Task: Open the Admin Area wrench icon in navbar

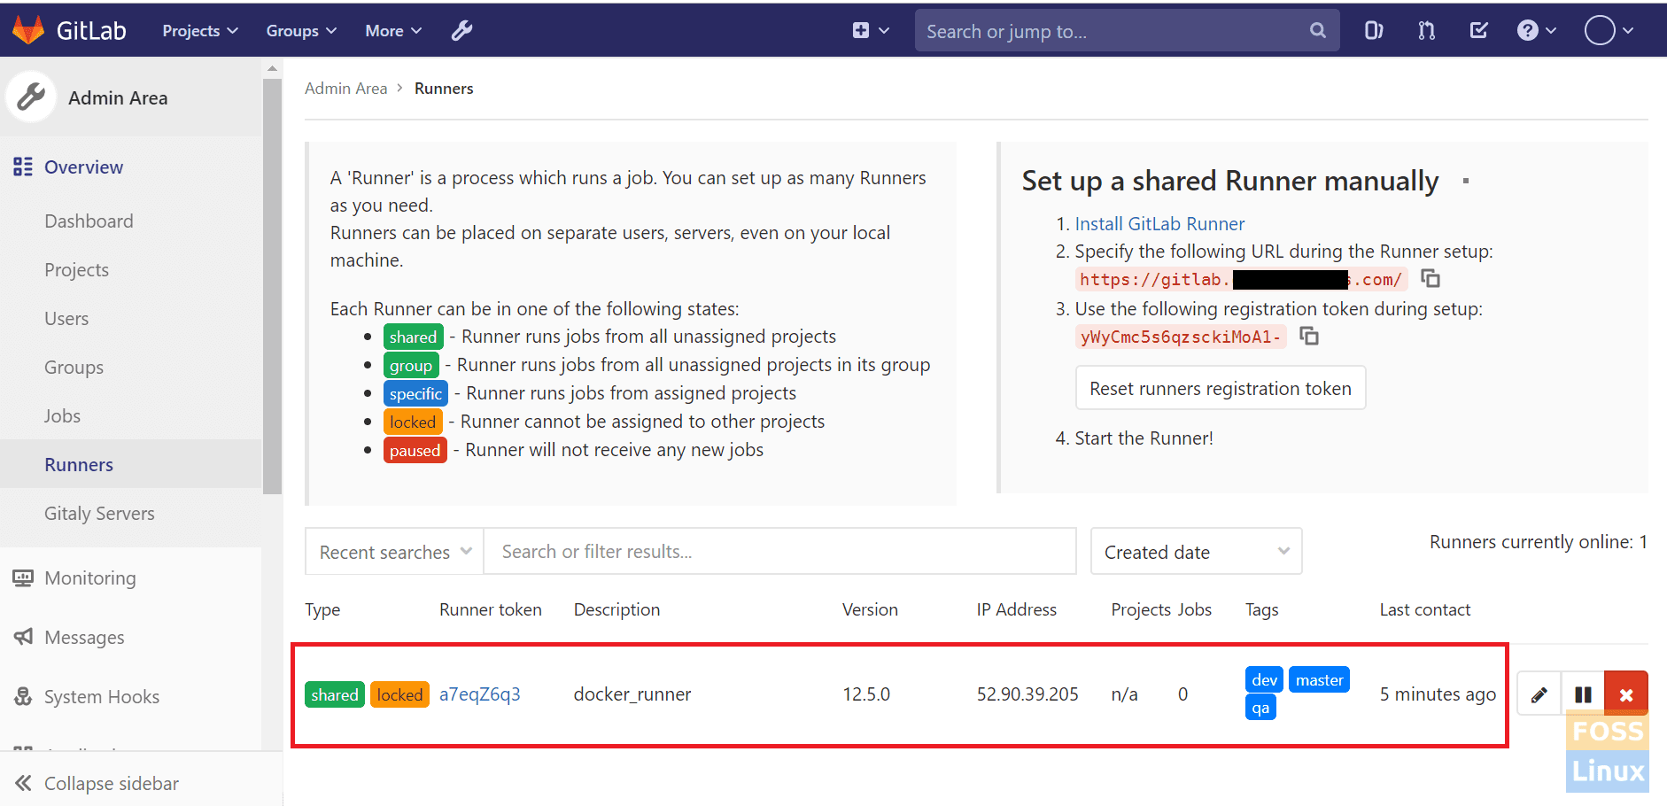Action: [461, 31]
